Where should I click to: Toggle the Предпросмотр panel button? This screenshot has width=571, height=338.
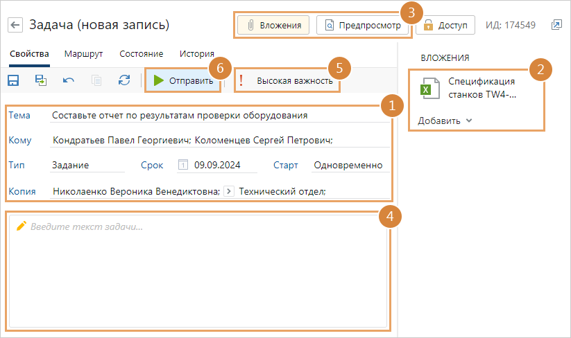point(364,25)
